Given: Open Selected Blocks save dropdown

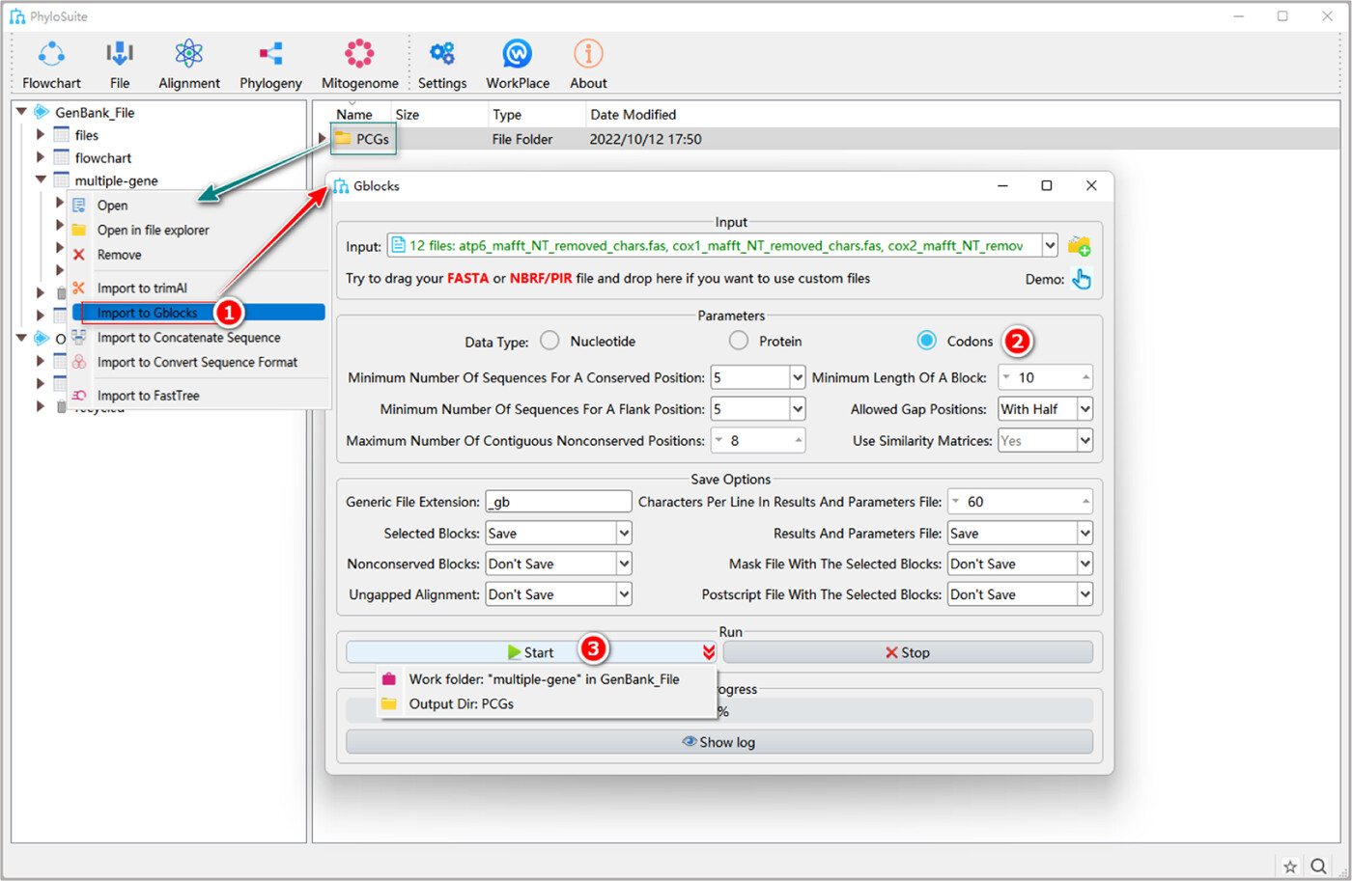Looking at the screenshot, I should tap(624, 533).
